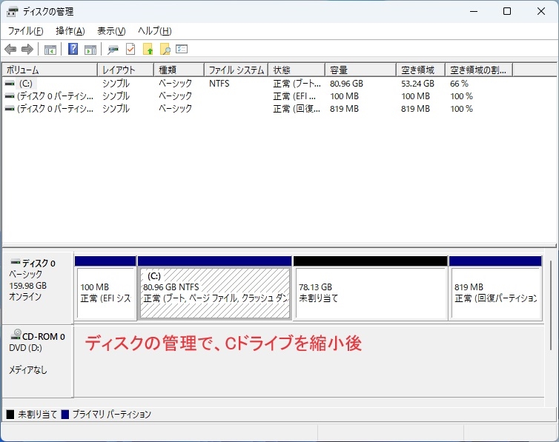Sort by the 容量 column header
The image size is (559, 442).
[x=361, y=70]
